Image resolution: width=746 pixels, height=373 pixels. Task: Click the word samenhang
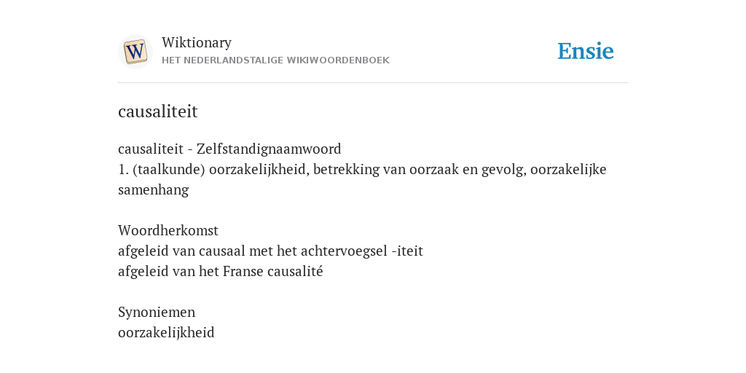tap(153, 190)
